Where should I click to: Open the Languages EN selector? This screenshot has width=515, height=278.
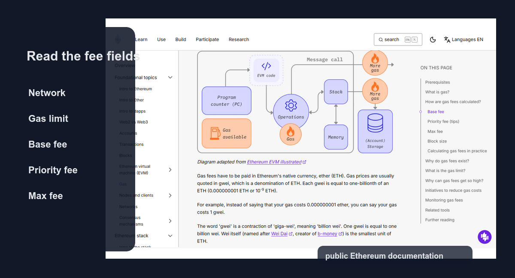point(463,39)
